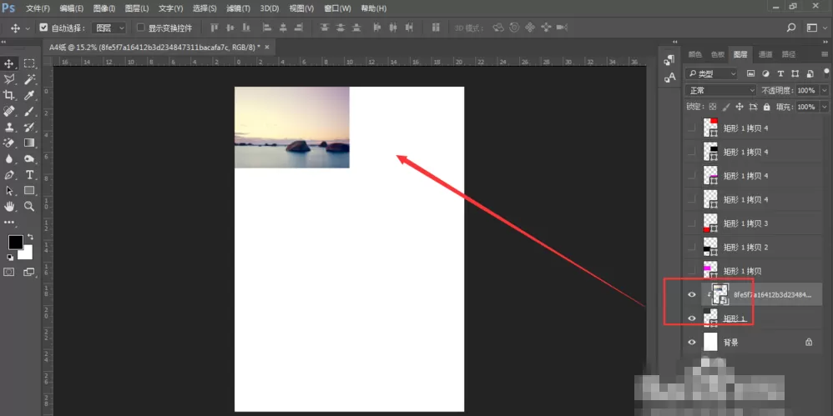Pick the Hand tool
The height and width of the screenshot is (416, 833).
pyautogui.click(x=9, y=207)
